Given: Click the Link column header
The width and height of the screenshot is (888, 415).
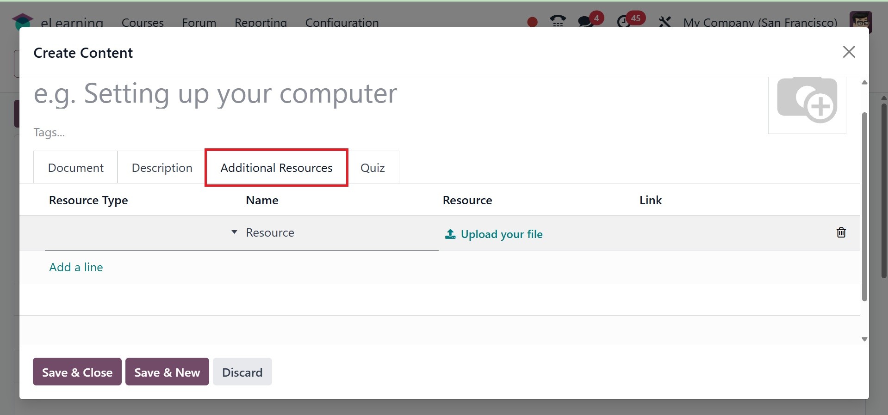Looking at the screenshot, I should coord(651,200).
